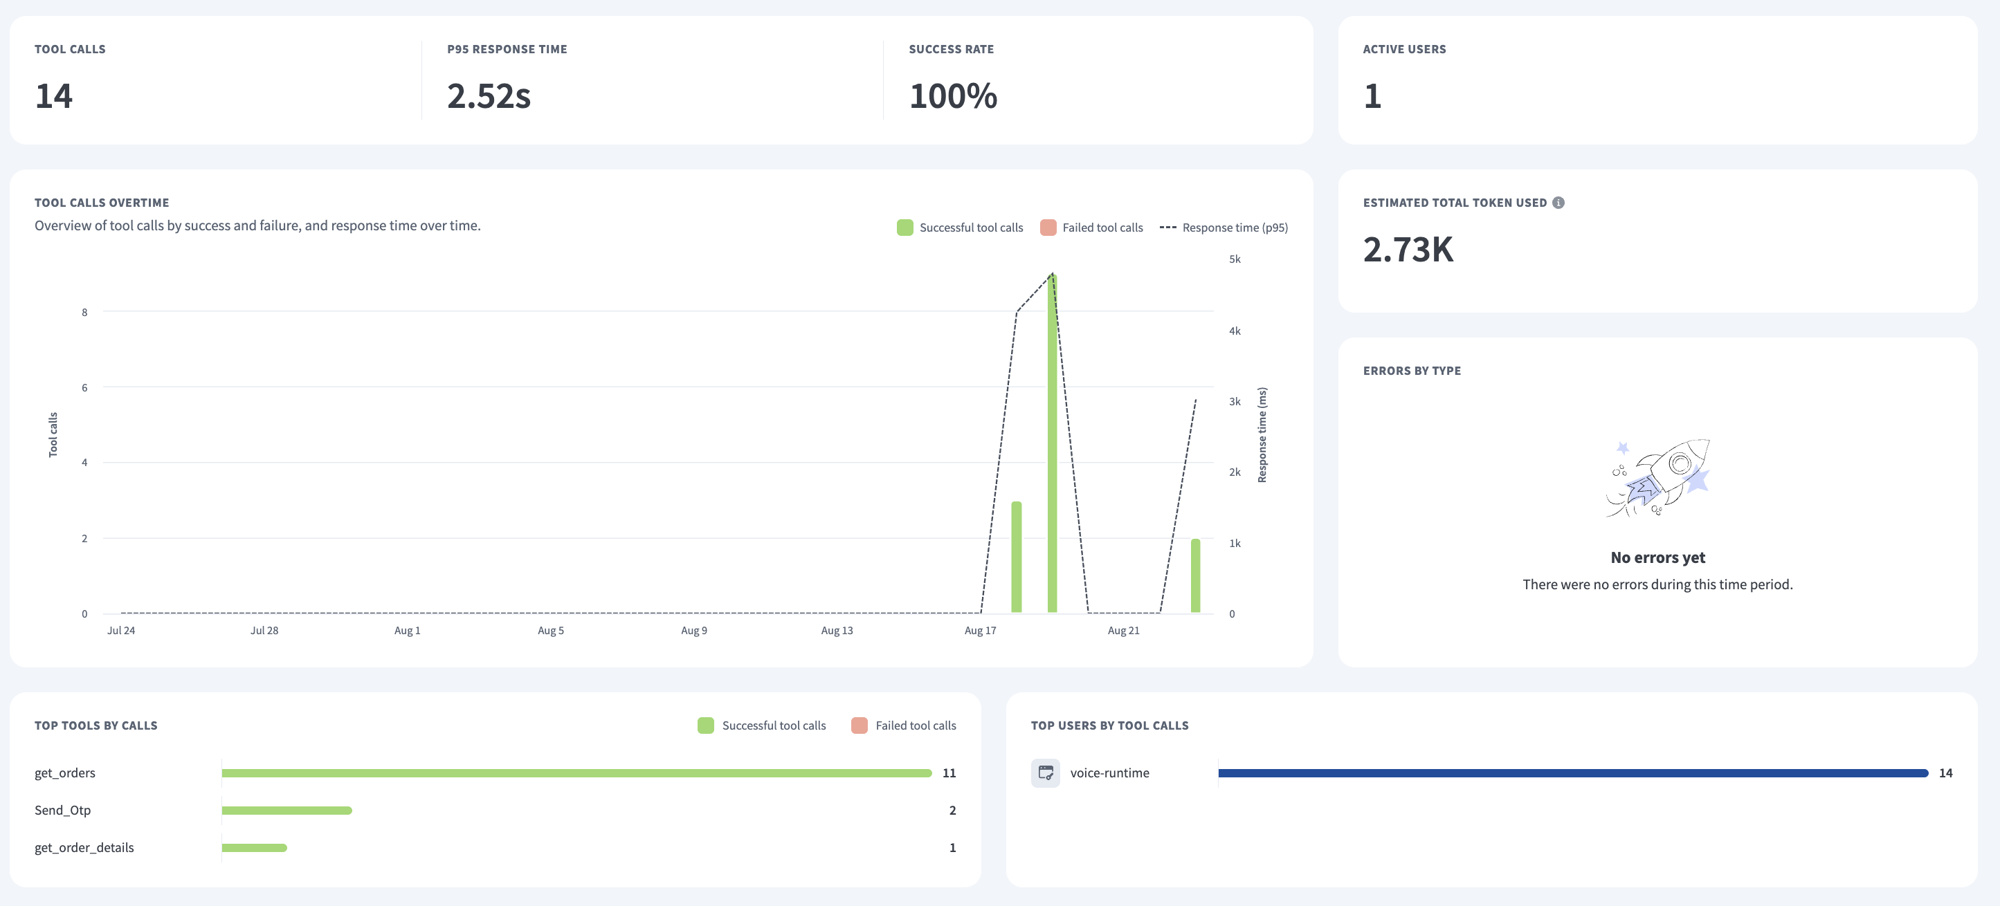Click the voice-runtime user avatar icon
The image size is (2000, 906).
pyautogui.click(x=1045, y=773)
